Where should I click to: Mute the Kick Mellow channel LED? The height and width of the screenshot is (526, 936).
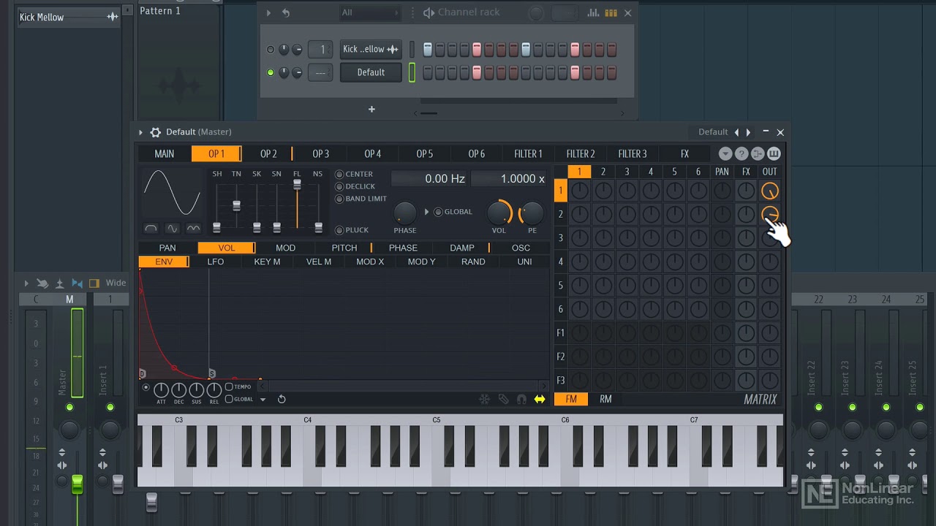coord(271,50)
